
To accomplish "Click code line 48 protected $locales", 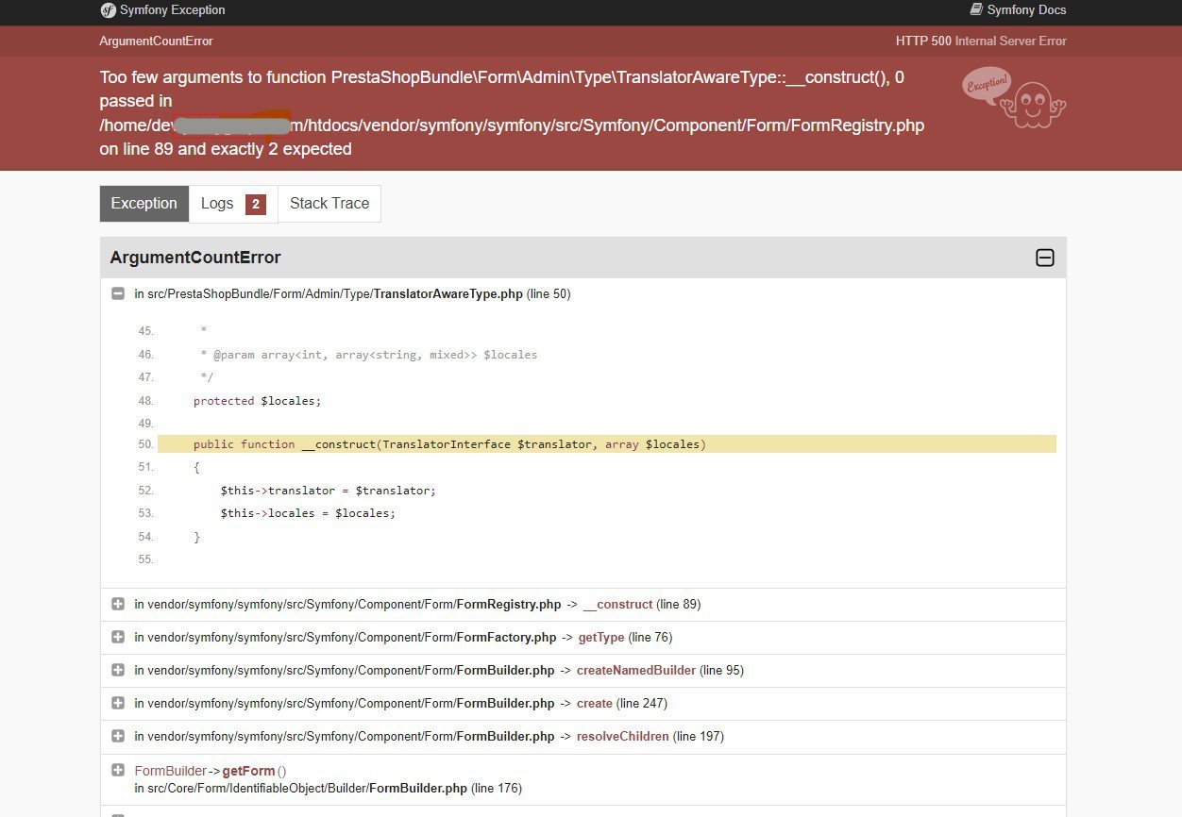I will point(257,401).
